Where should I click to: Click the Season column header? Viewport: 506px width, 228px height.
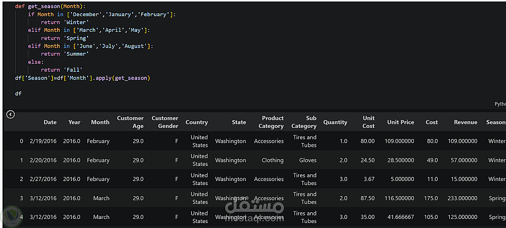(495, 122)
